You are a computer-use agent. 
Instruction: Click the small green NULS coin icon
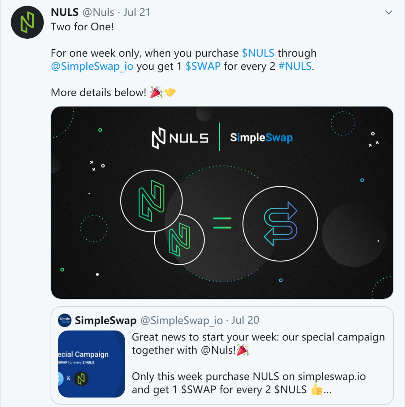[179, 240]
